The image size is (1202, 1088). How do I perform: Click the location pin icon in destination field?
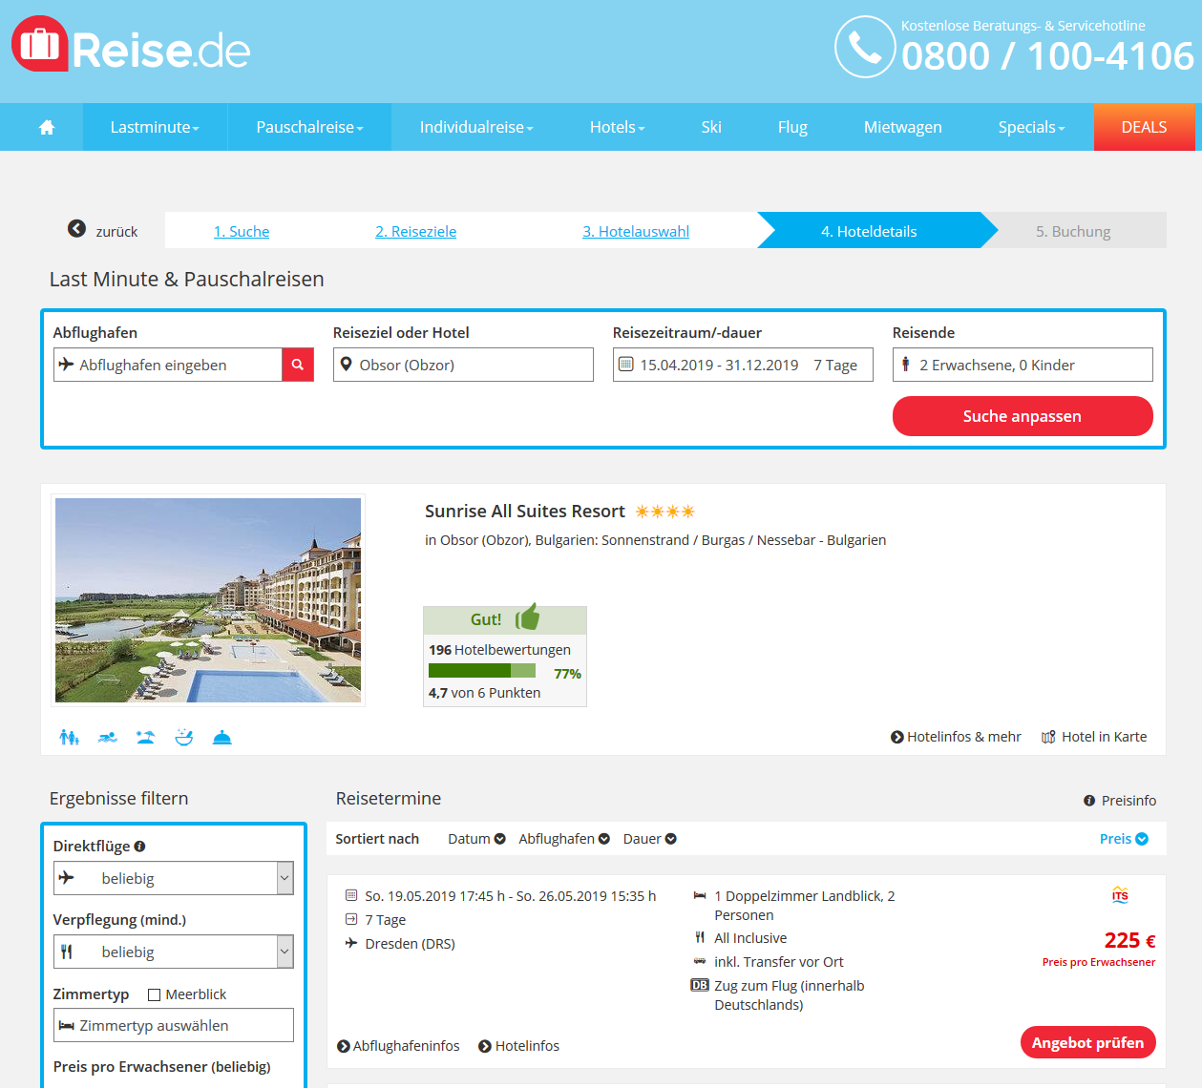point(347,364)
